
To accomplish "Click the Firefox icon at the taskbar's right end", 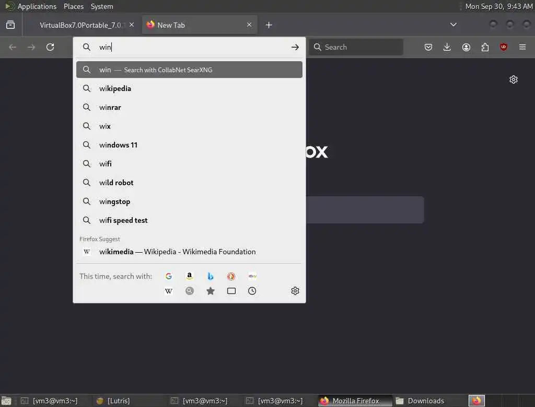I will (476, 401).
